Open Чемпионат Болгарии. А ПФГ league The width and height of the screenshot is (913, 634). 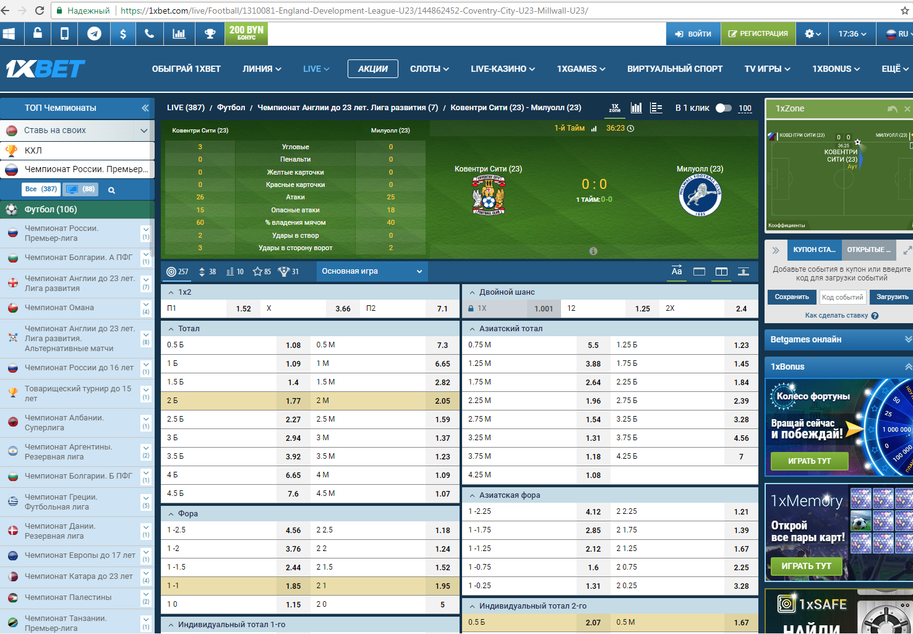79,258
